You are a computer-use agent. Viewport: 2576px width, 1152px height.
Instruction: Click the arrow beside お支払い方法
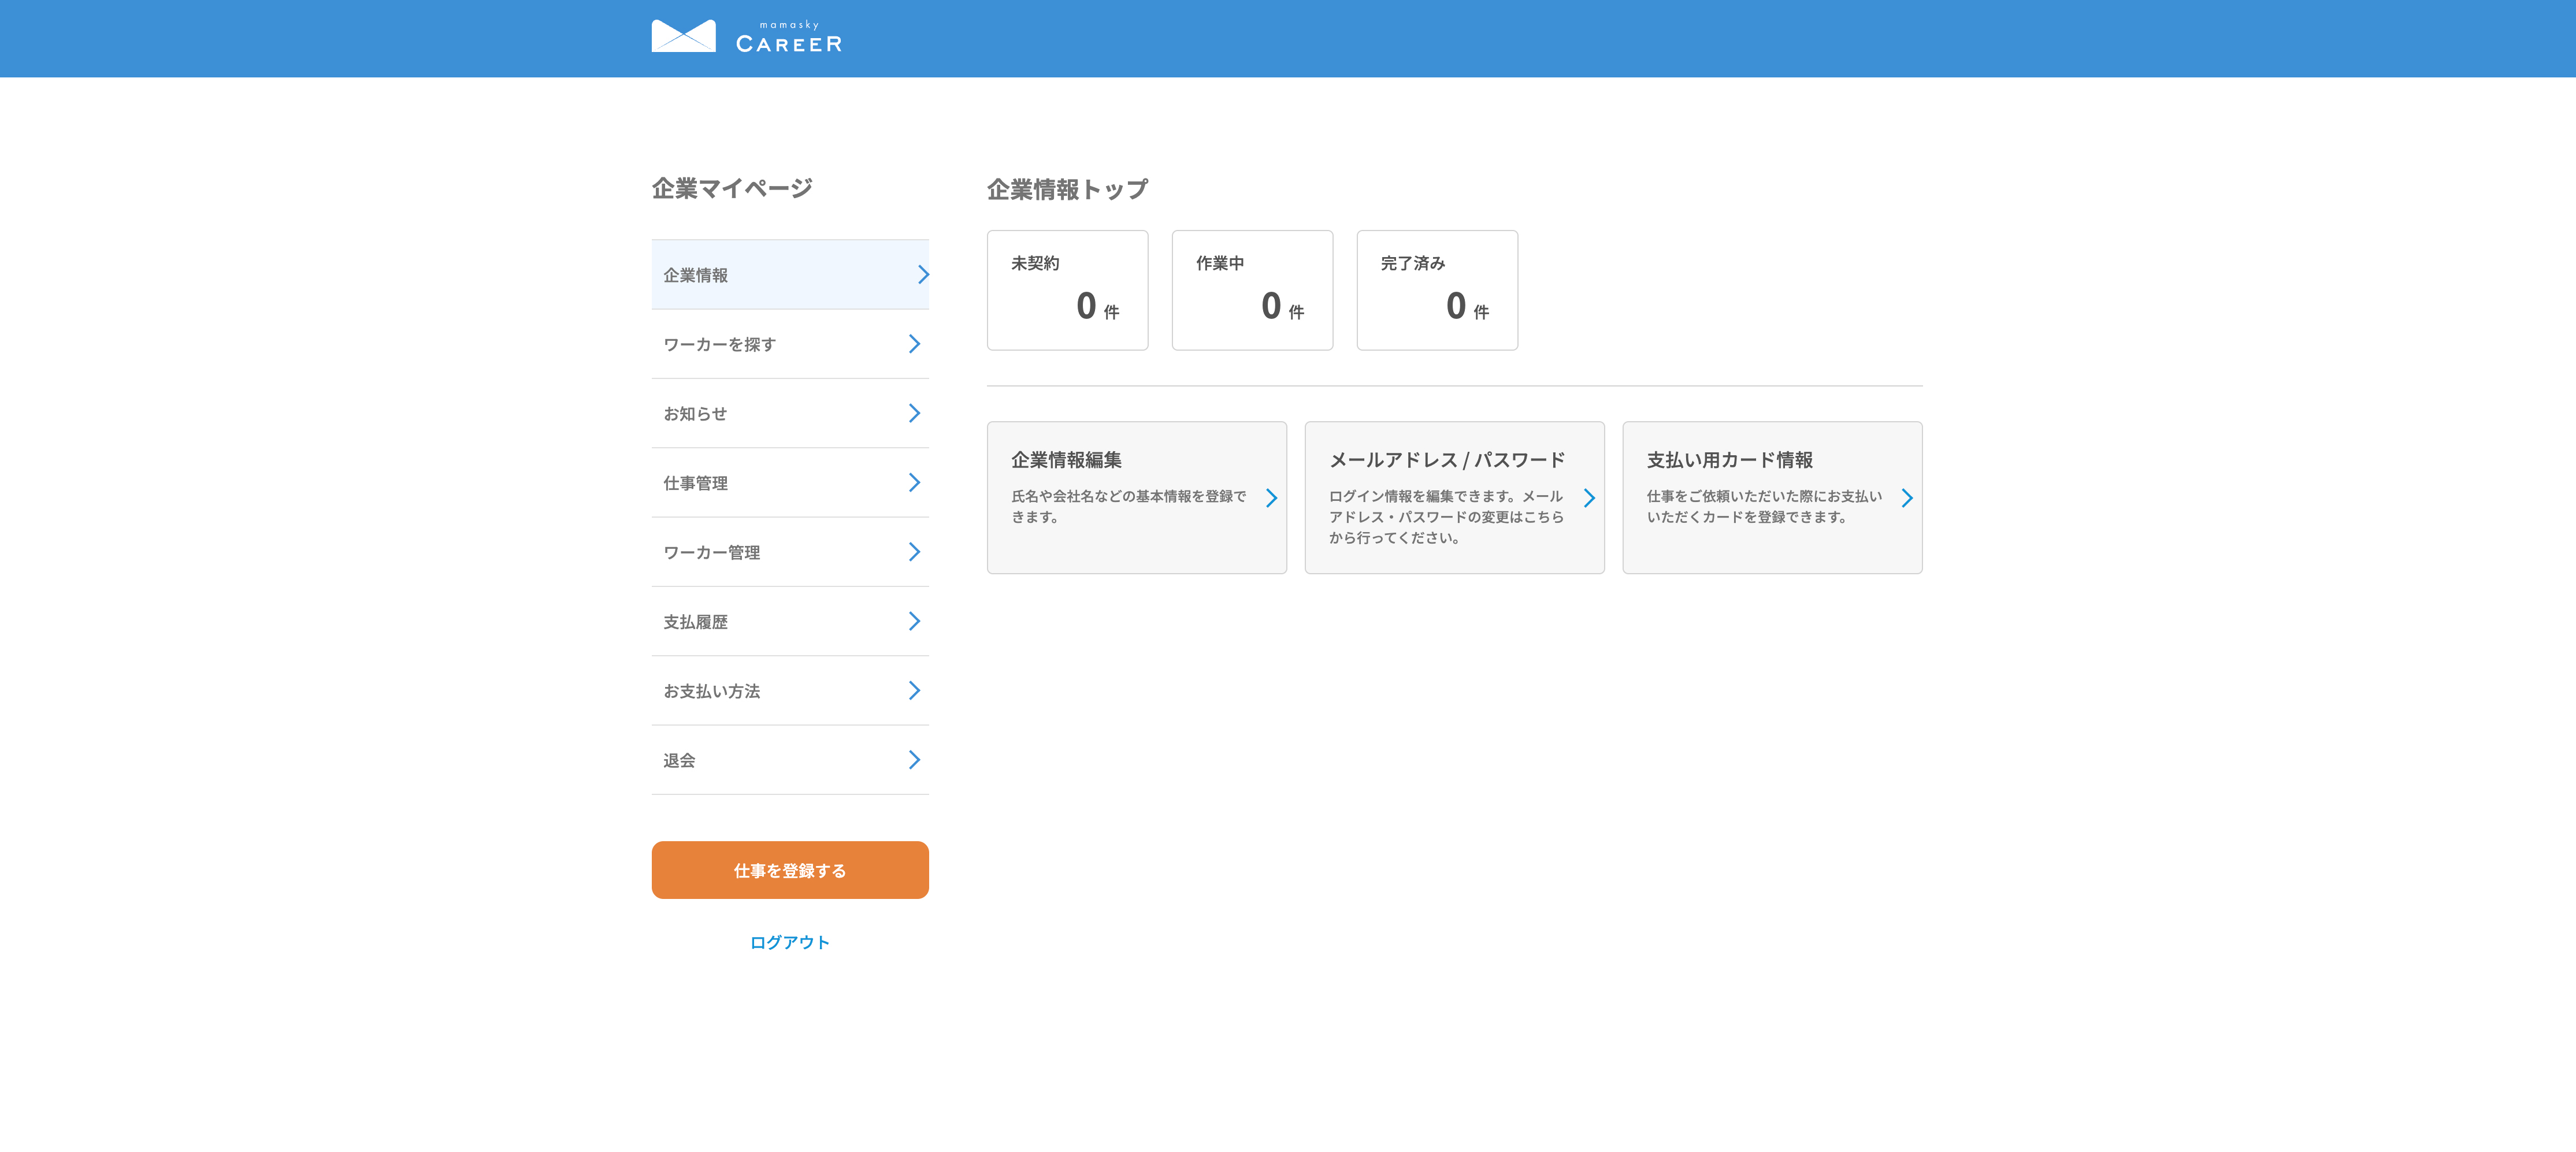(x=914, y=691)
